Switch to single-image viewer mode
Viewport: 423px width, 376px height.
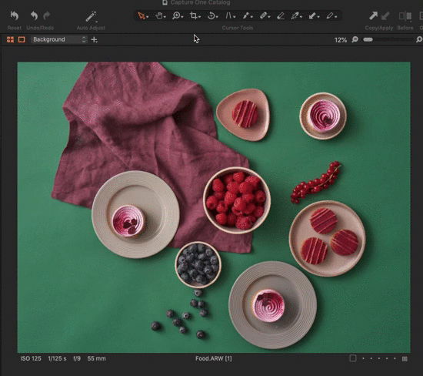[x=22, y=40]
